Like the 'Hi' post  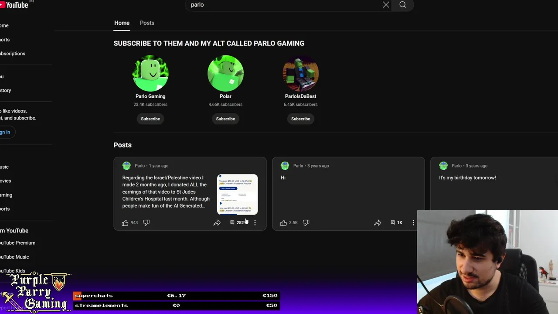[x=283, y=222]
